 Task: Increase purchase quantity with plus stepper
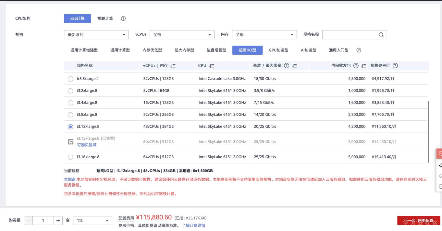[x=58, y=220]
